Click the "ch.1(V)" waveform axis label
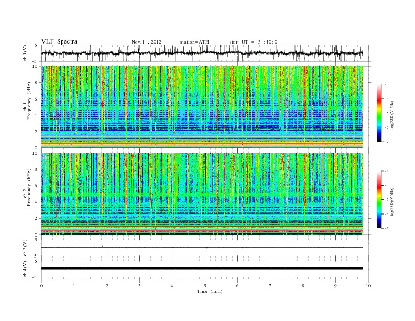This screenshot has width=415, height=321. [25, 53]
